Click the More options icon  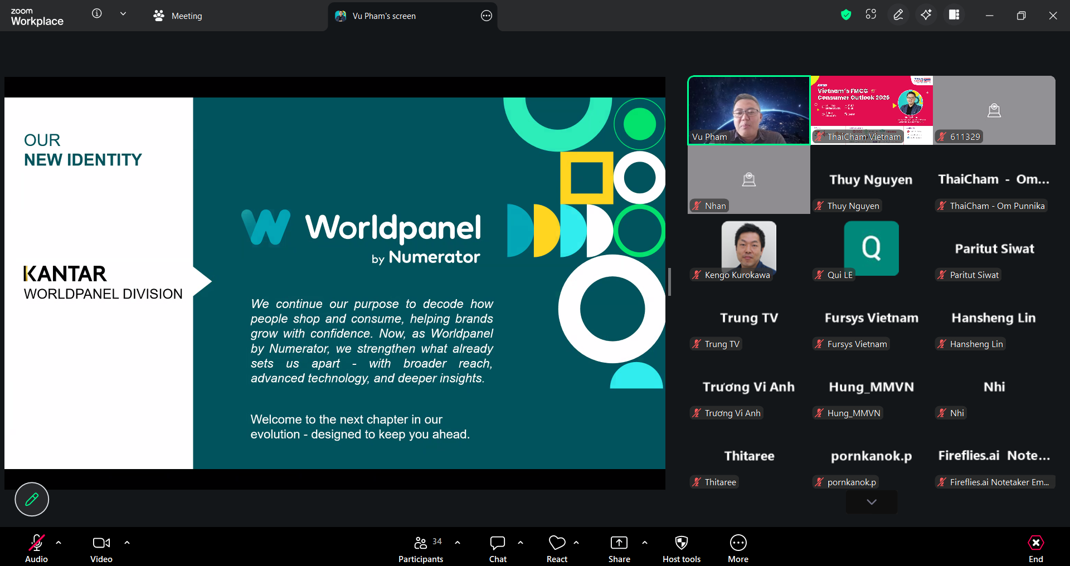[737, 548]
